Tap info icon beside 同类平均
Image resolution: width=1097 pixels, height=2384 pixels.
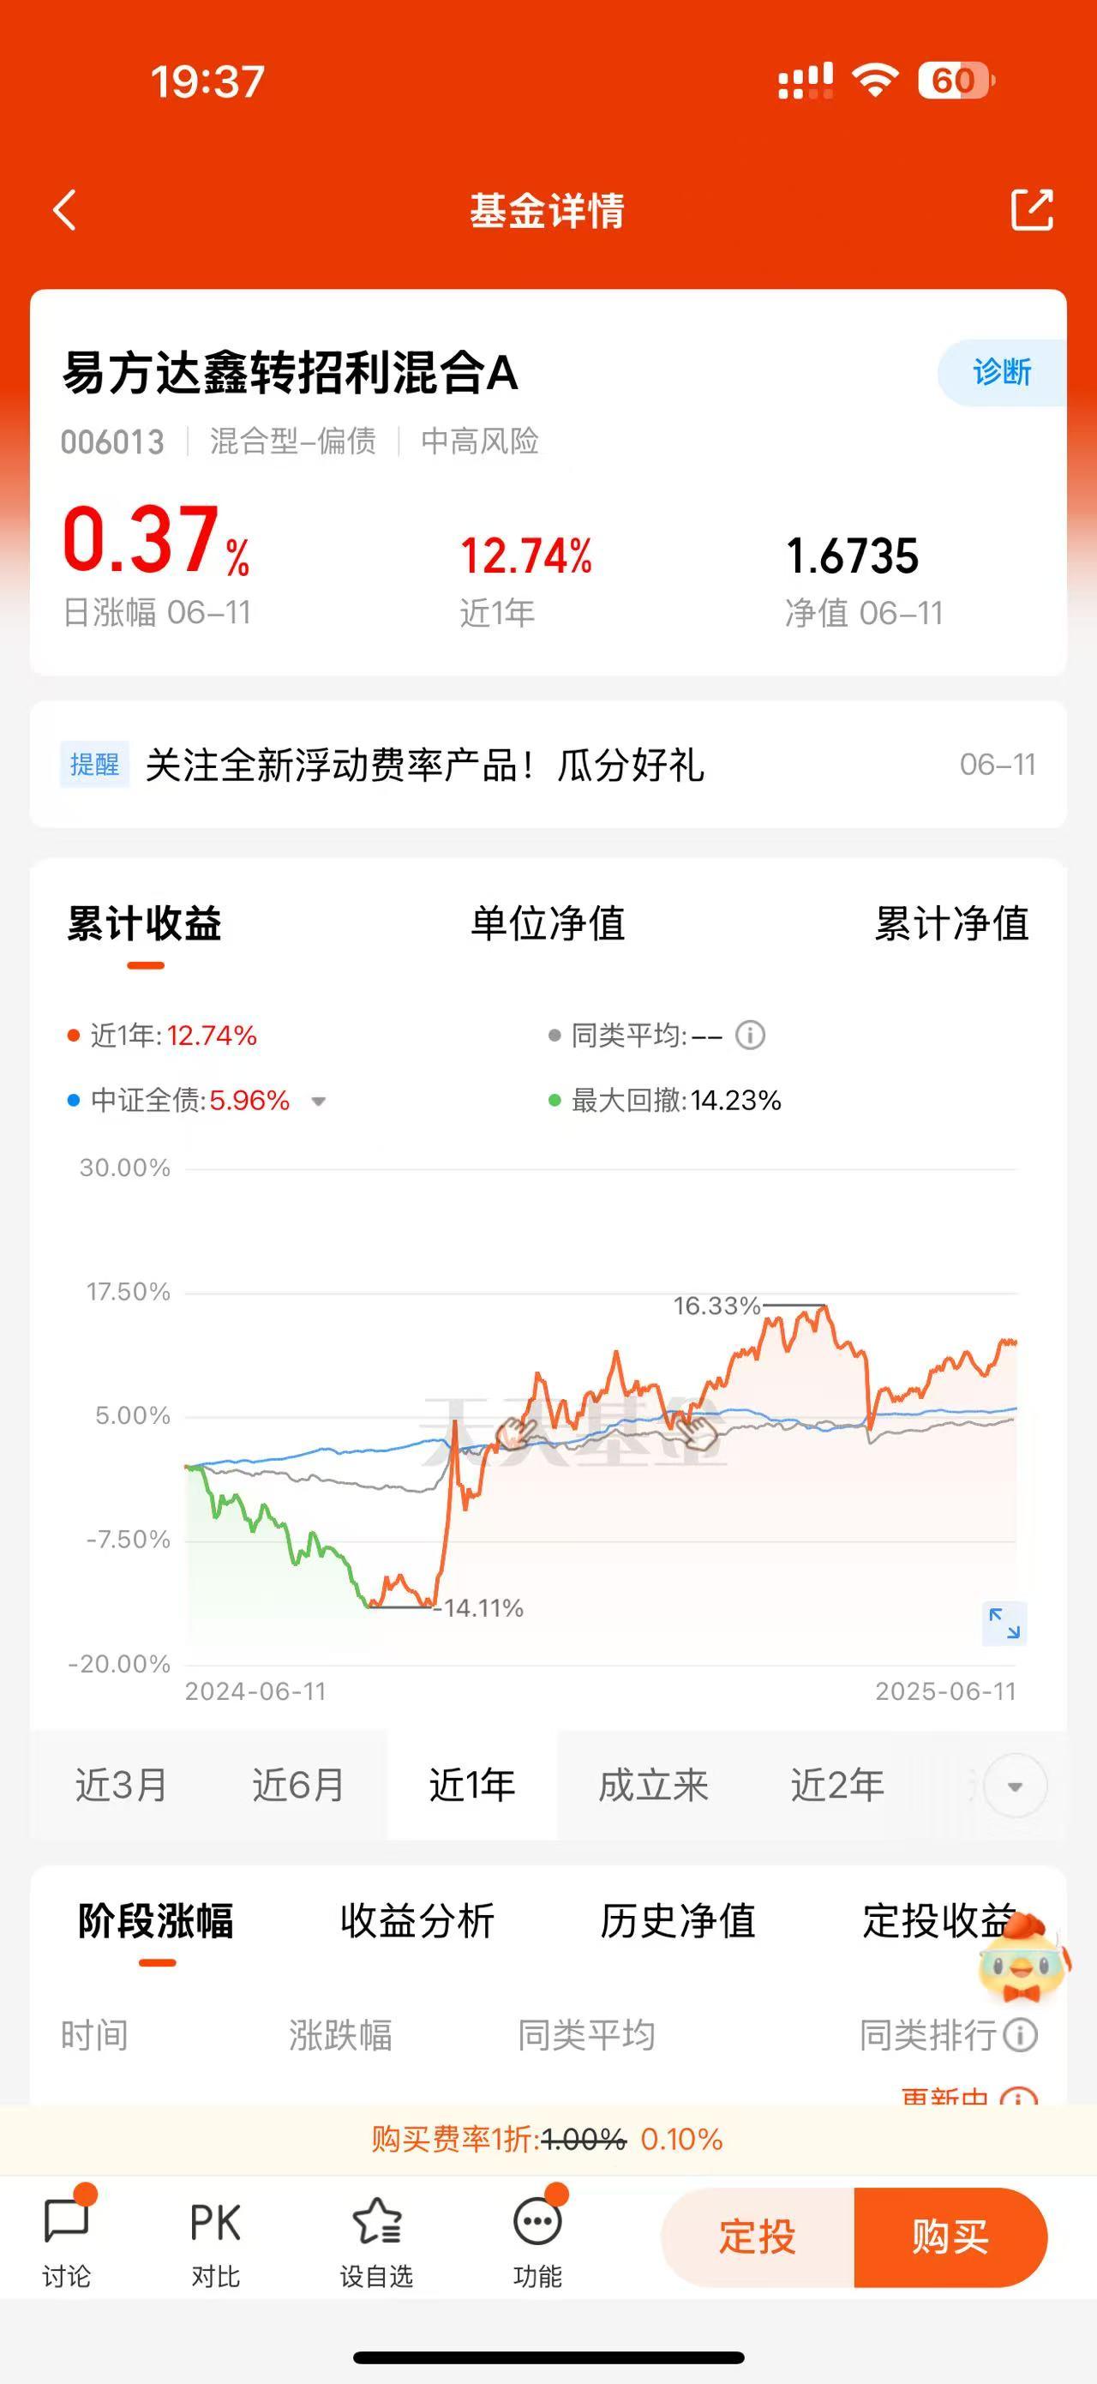[x=750, y=1035]
